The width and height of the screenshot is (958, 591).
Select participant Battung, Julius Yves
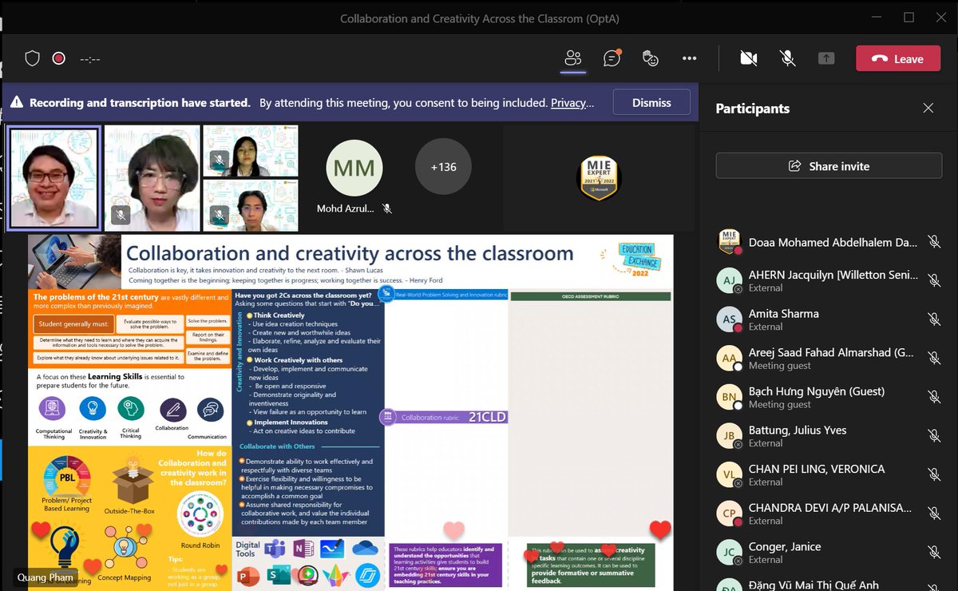coord(829,436)
